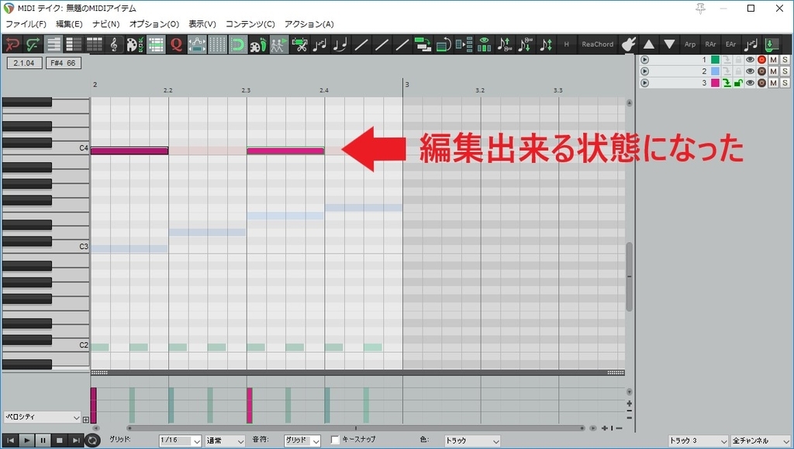Open the ReaChord tool
This screenshot has height=449, width=794.
[x=598, y=44]
